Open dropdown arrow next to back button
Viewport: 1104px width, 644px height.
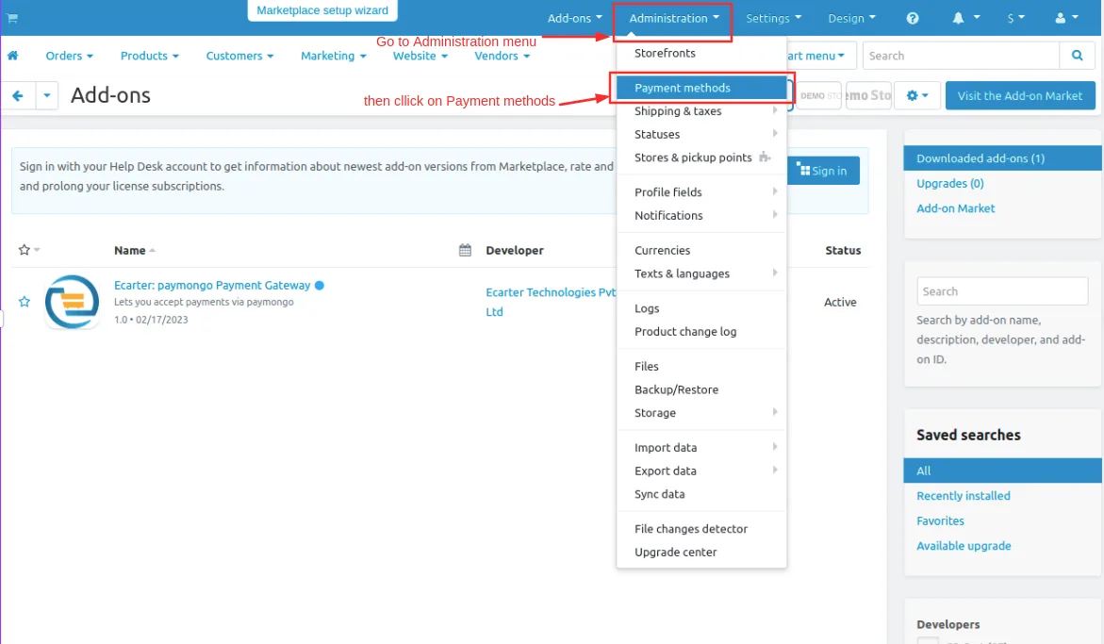pyautogui.click(x=46, y=95)
